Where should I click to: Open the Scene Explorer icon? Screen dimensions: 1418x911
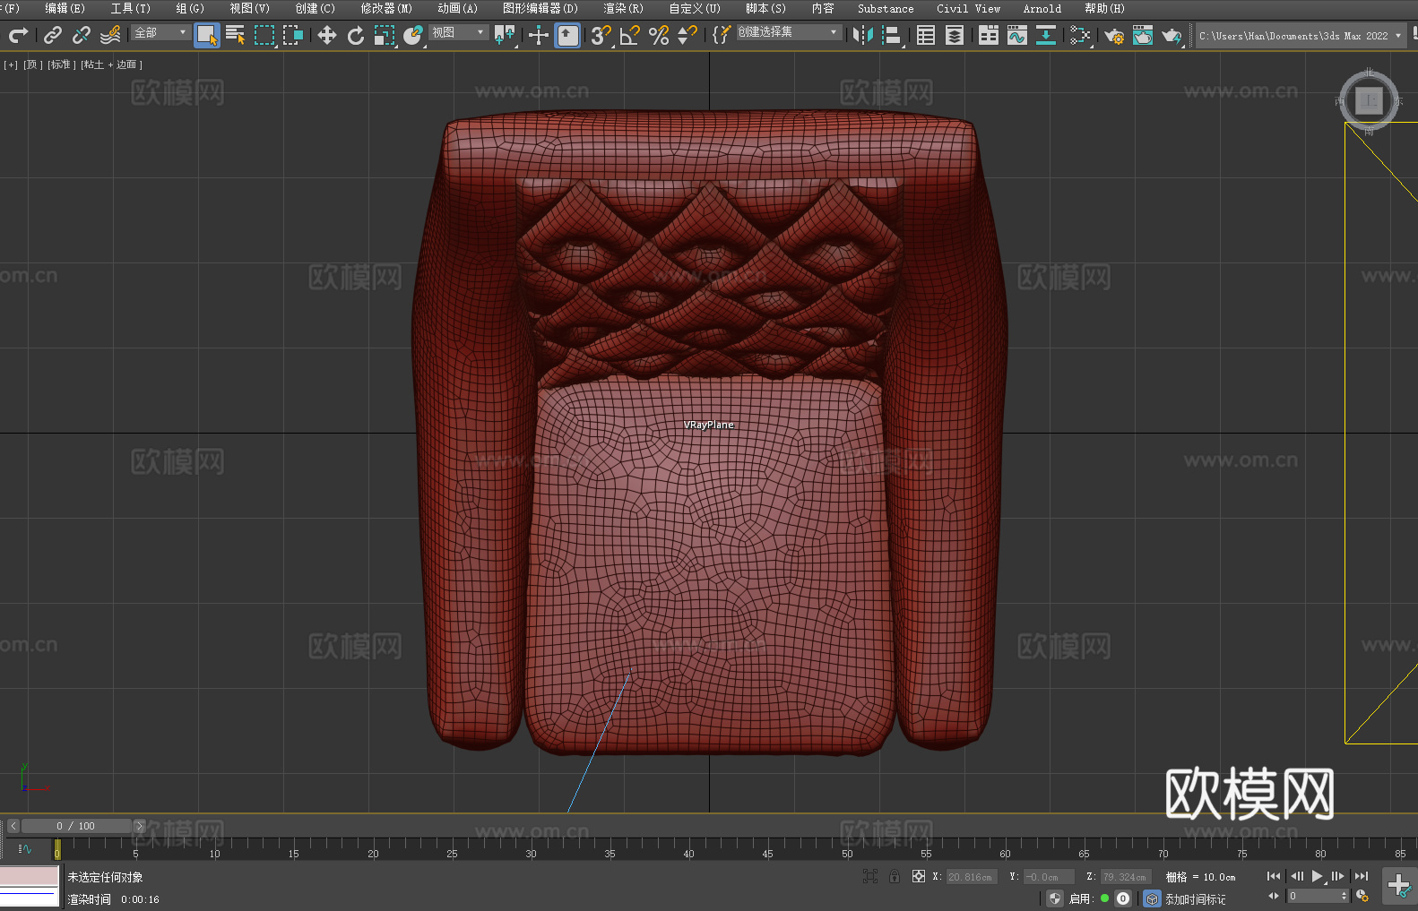tap(926, 35)
